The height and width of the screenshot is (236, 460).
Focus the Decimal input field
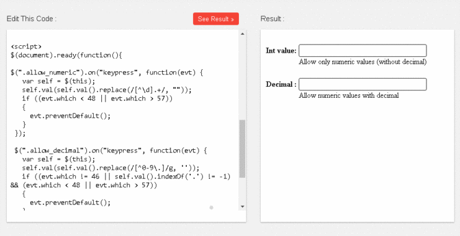click(x=363, y=84)
